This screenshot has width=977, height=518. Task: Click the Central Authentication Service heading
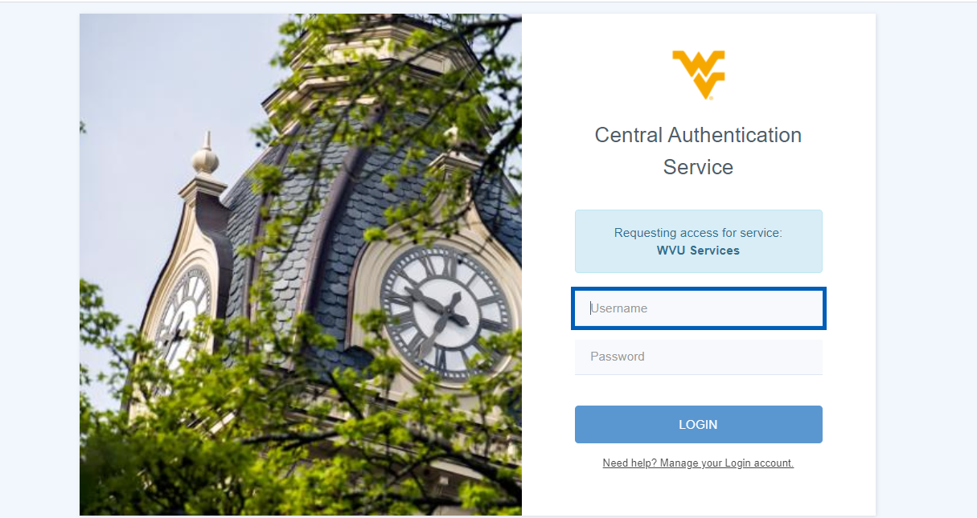[x=698, y=151]
